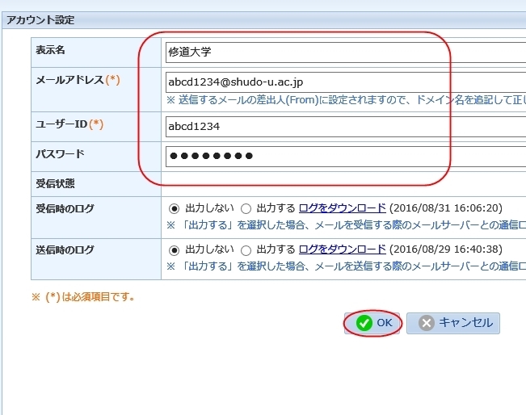The image size is (526, 415).
Task: Click the ユーザーID(*) row label
Action: [69, 124]
